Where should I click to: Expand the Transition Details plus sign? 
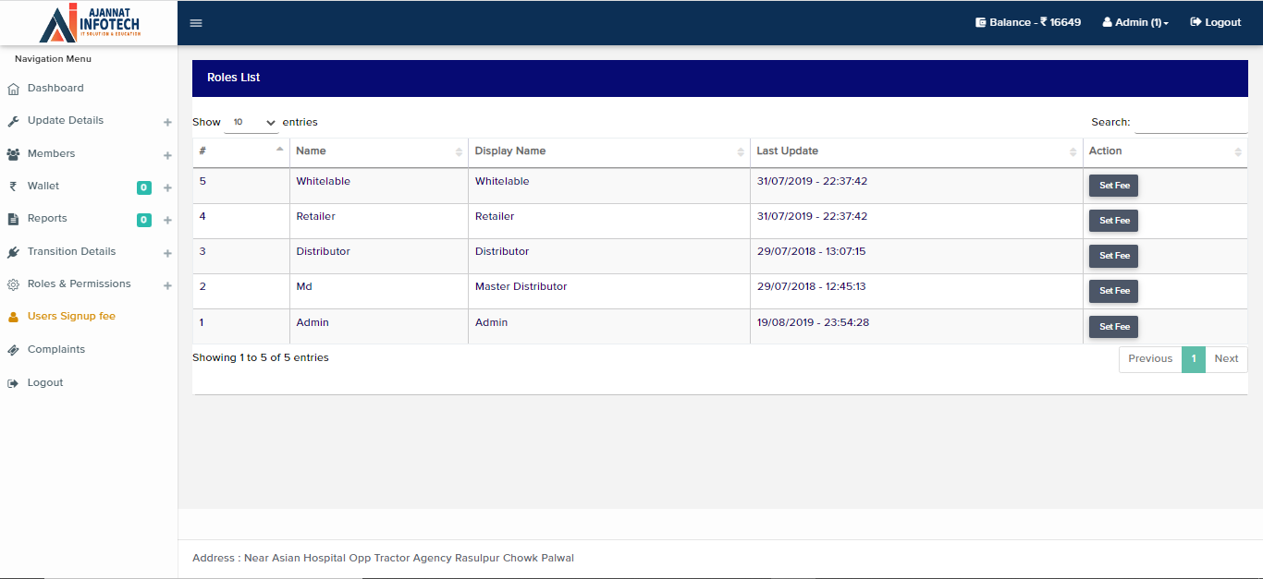pos(167,253)
